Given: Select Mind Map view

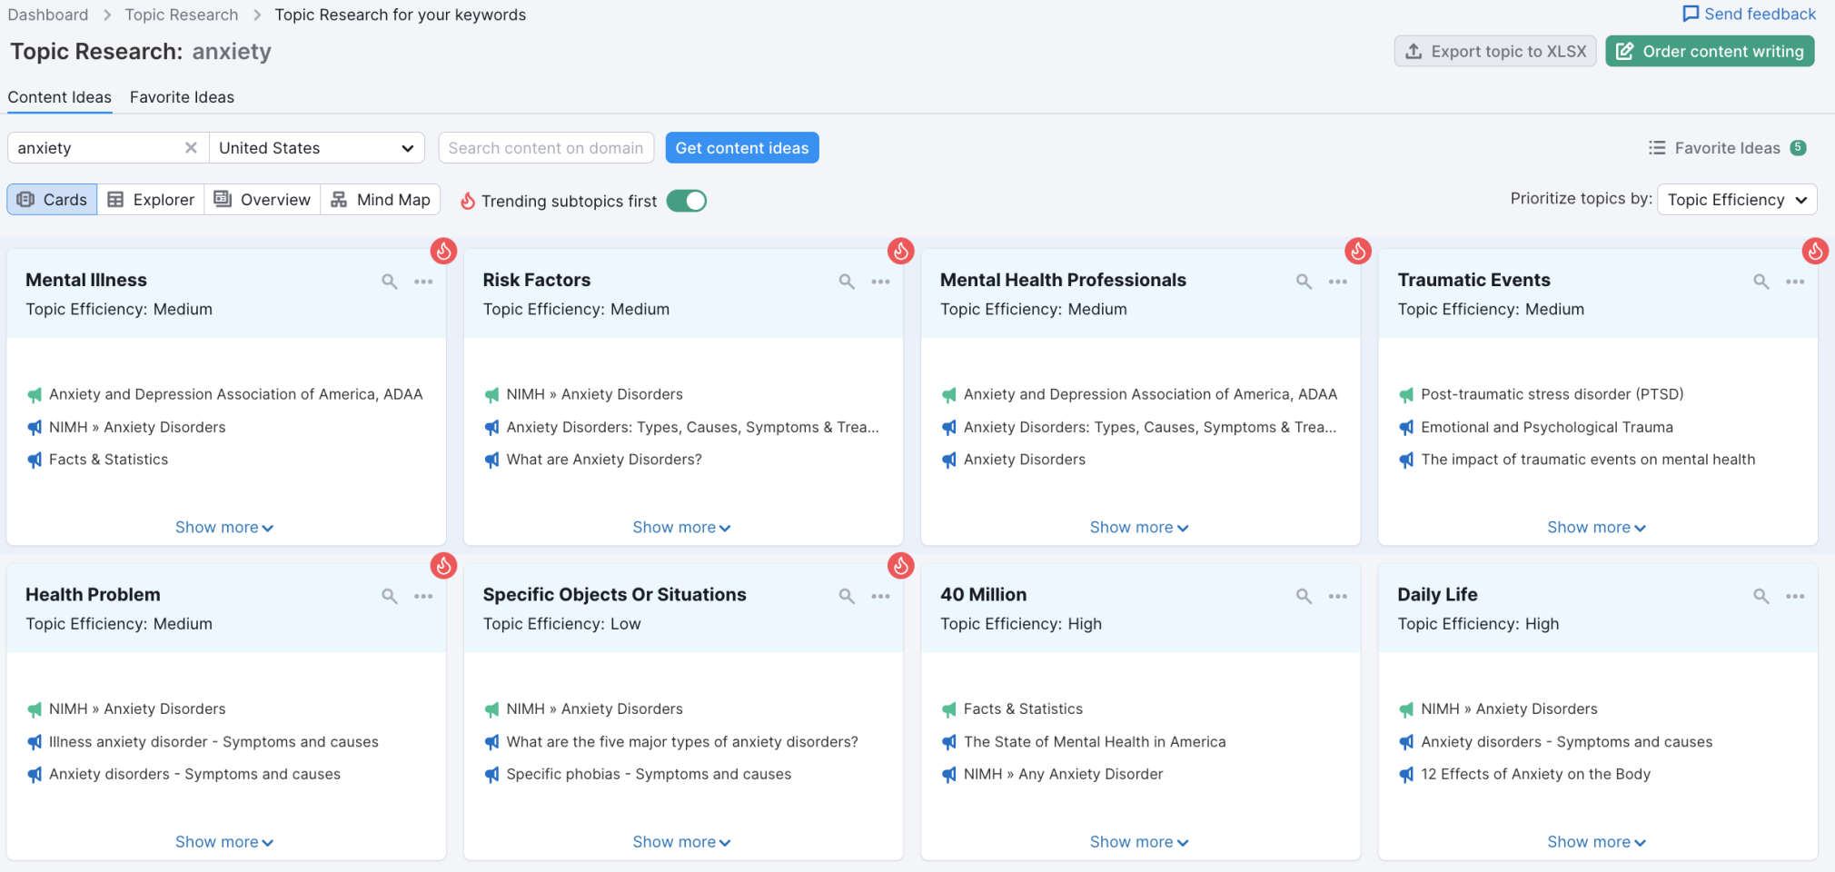Looking at the screenshot, I should click(x=381, y=200).
